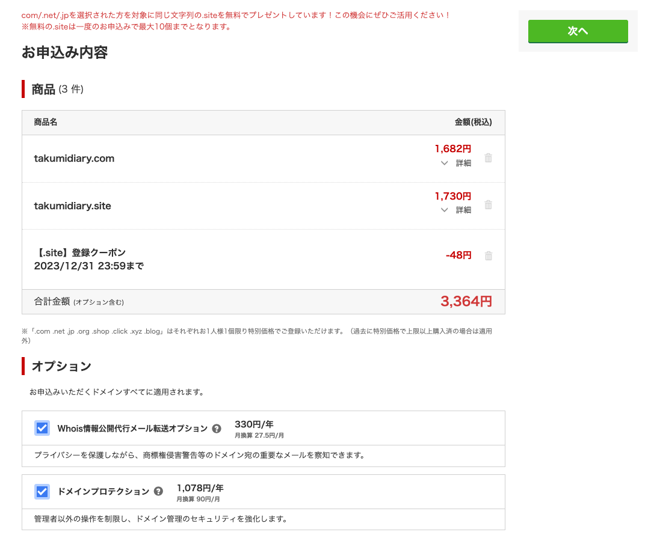
Task: Open help icon beside Whois情報公開代行メール転送オプション
Action: pos(217,429)
